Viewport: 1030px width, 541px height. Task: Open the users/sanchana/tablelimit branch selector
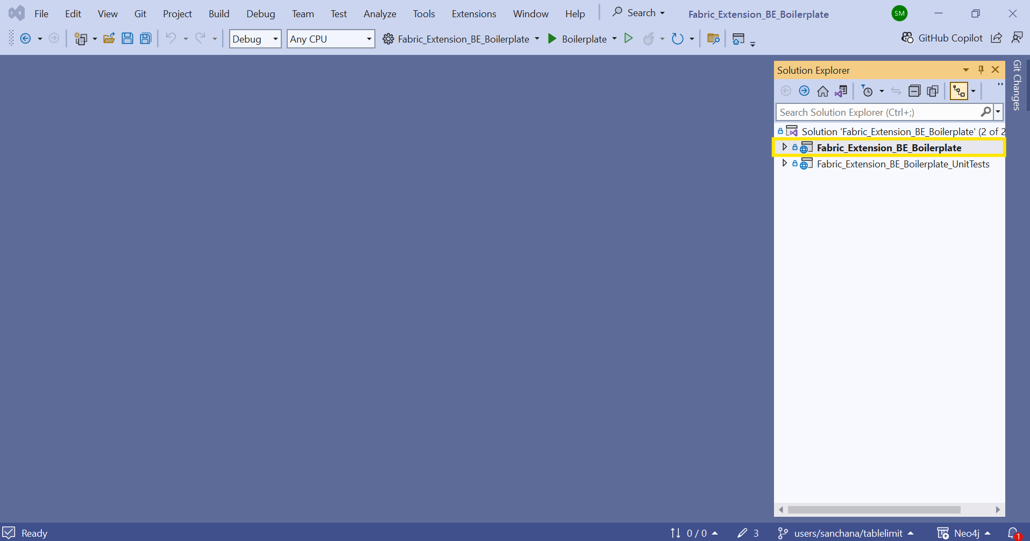[846, 533]
